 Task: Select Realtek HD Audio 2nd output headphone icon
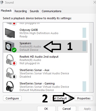(10, 59)
